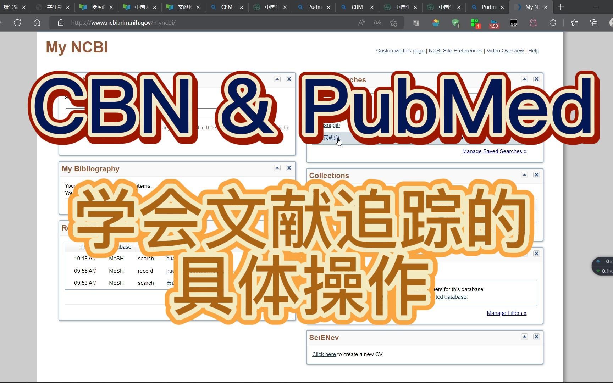Collapse the Filters panel arrow

(x=524, y=254)
